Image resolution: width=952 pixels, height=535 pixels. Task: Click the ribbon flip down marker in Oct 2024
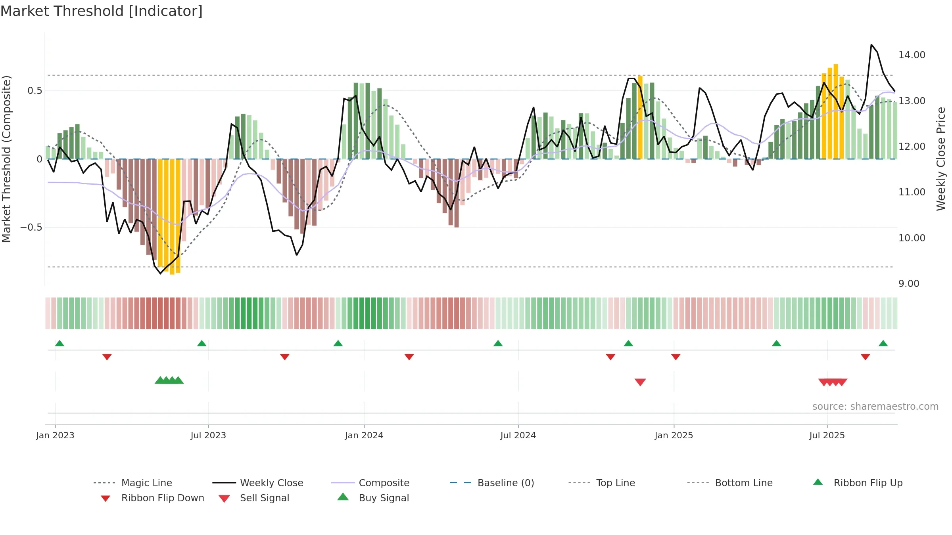(610, 357)
